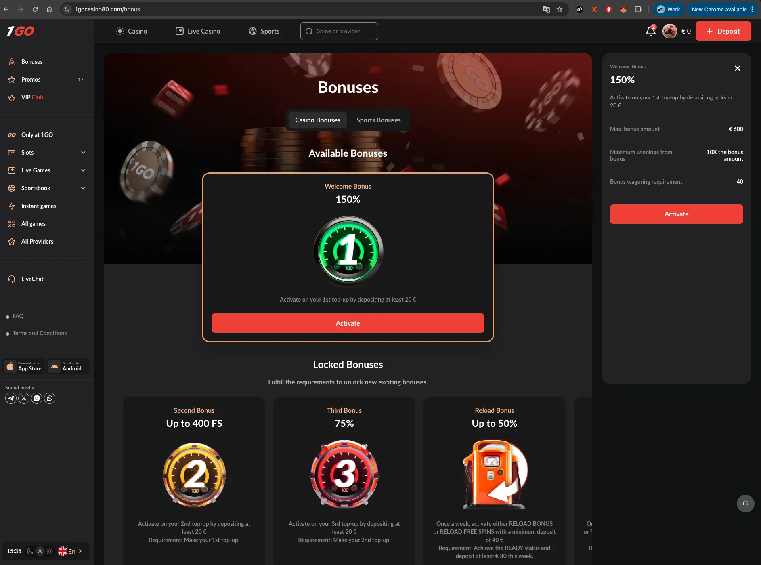Click the Reload Bonus fuel pump image
Image resolution: width=761 pixels, height=565 pixels.
pyautogui.click(x=495, y=475)
